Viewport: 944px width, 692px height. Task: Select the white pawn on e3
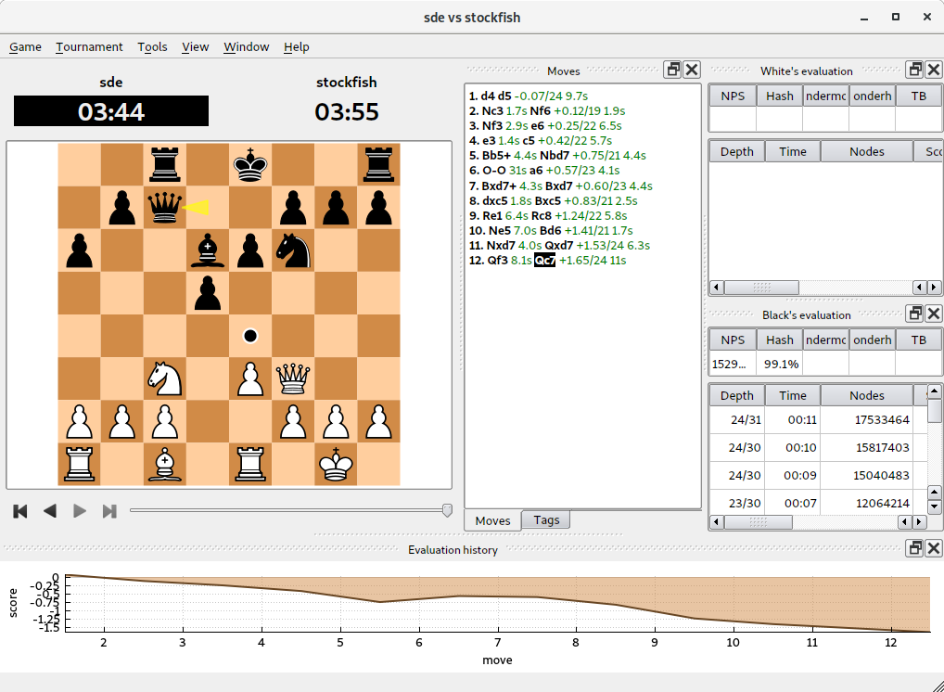(250, 378)
